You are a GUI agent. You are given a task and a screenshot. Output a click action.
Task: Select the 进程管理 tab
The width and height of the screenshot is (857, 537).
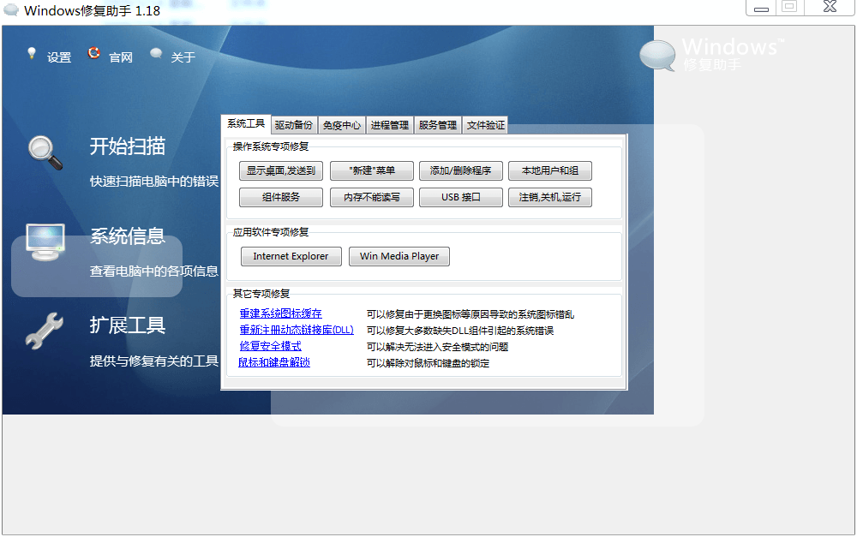tap(390, 126)
